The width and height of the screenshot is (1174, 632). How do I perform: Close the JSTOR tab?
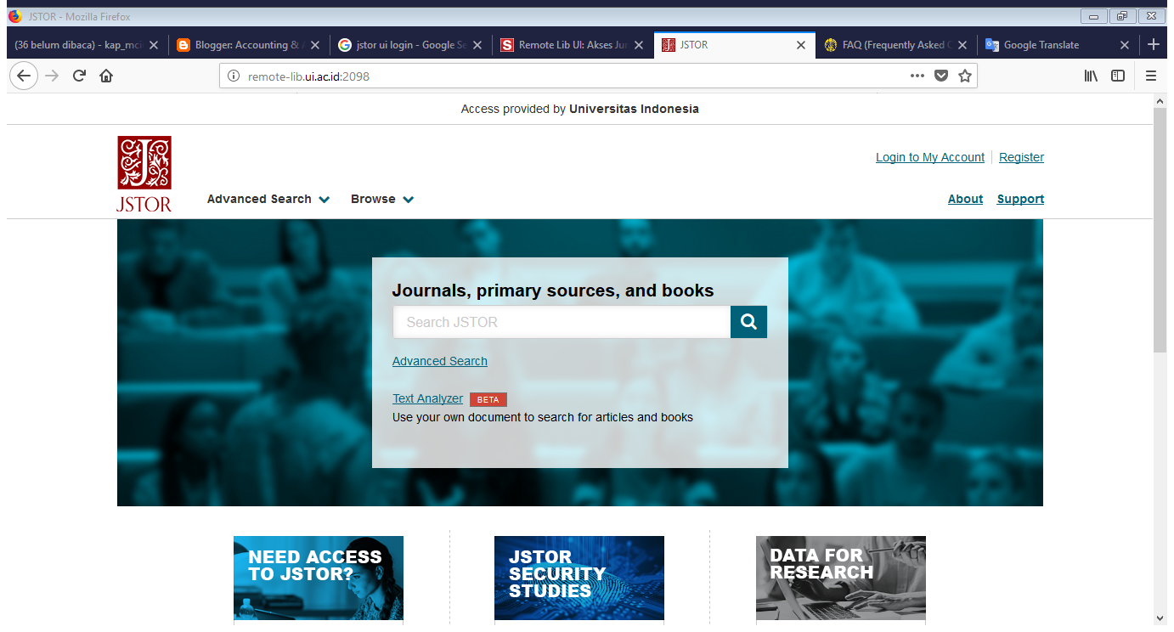(800, 45)
